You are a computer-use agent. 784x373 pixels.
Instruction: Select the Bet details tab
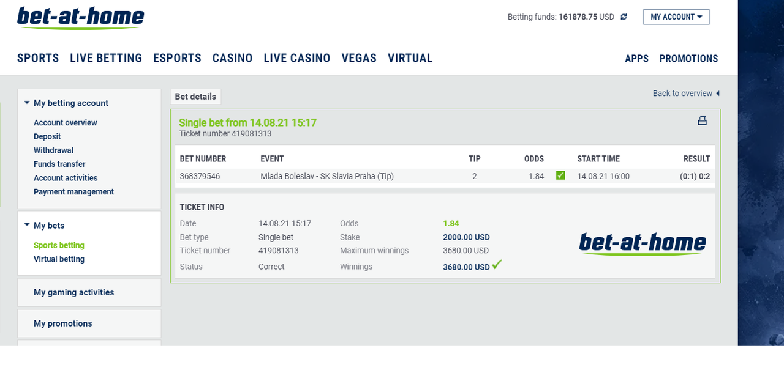(195, 97)
